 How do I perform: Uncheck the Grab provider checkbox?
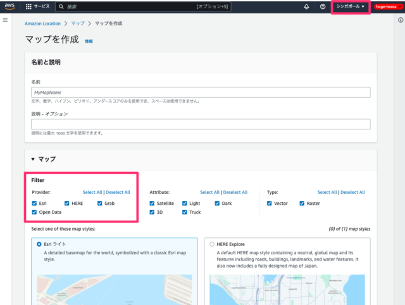(x=100, y=204)
